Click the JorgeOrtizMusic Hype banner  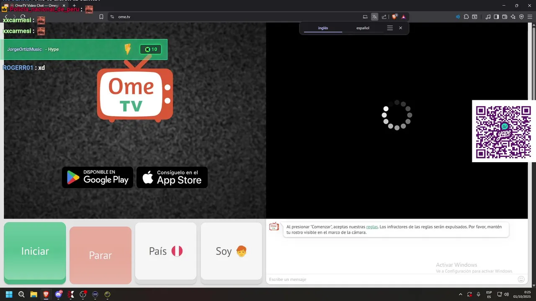pyautogui.click(x=84, y=49)
